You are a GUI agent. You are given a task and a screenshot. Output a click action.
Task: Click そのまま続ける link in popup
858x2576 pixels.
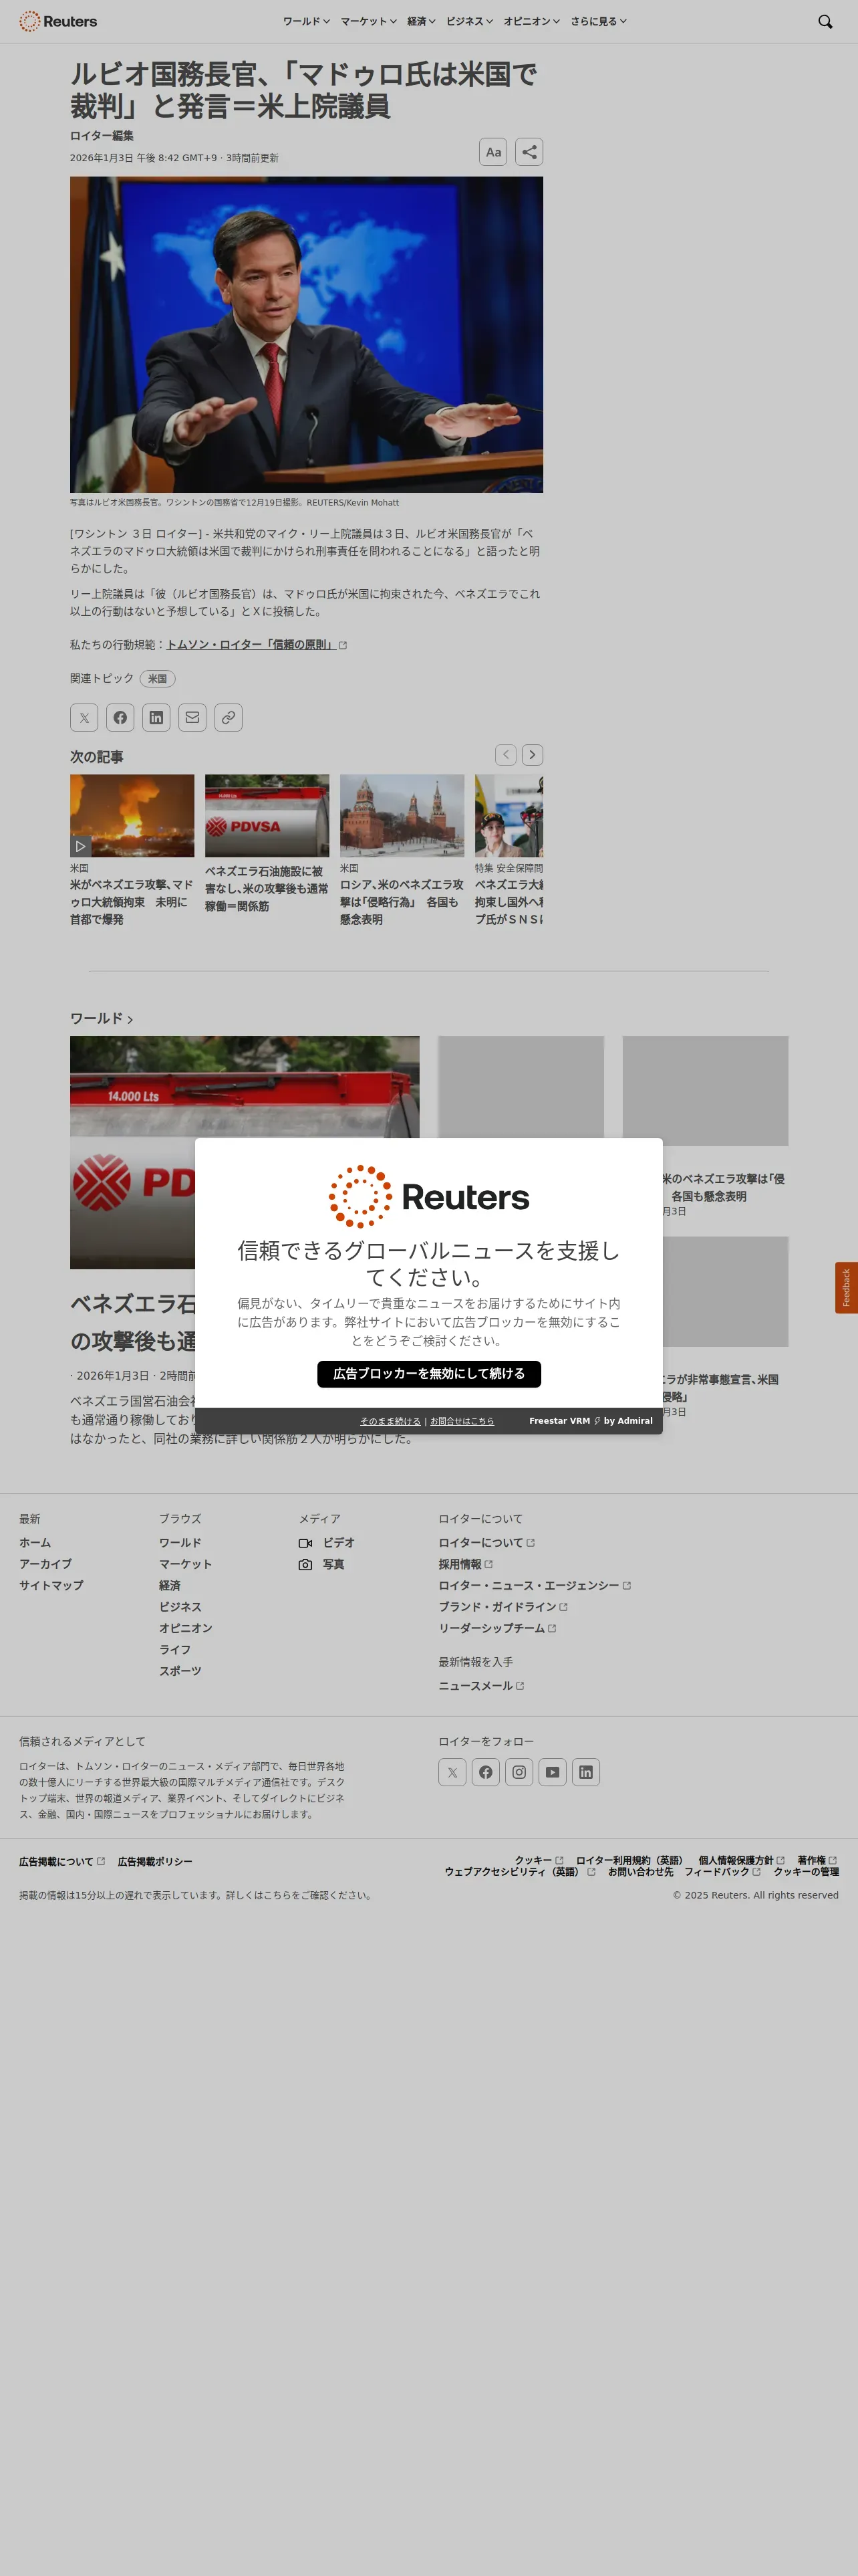coord(390,1421)
